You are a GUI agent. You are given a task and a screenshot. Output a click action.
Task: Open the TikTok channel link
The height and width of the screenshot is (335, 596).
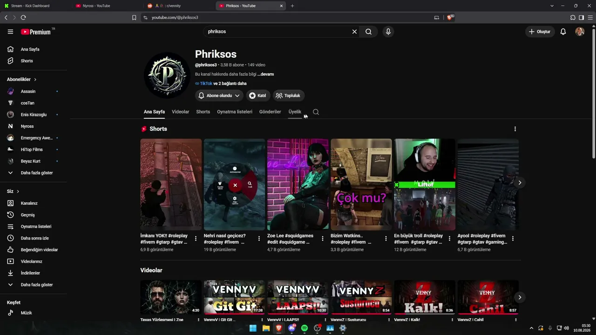[x=206, y=84]
